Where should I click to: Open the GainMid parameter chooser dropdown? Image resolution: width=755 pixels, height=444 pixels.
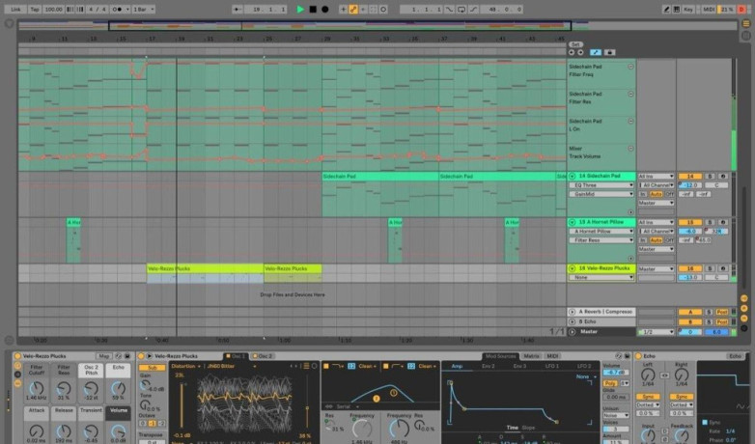(601, 194)
